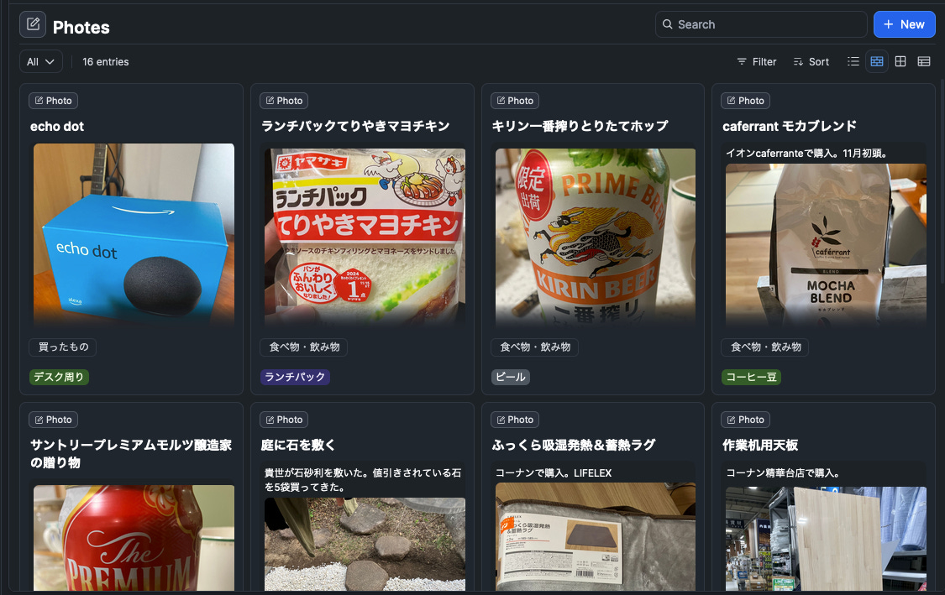
Task: Focus the Search input field
Action: click(761, 24)
